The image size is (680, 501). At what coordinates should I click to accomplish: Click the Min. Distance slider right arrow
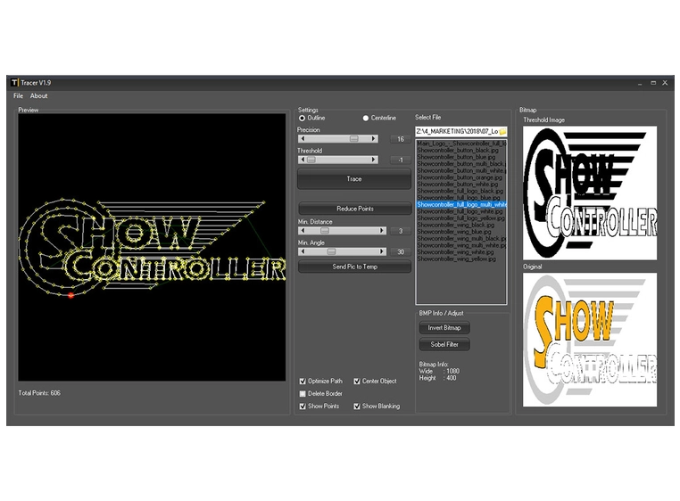click(382, 231)
